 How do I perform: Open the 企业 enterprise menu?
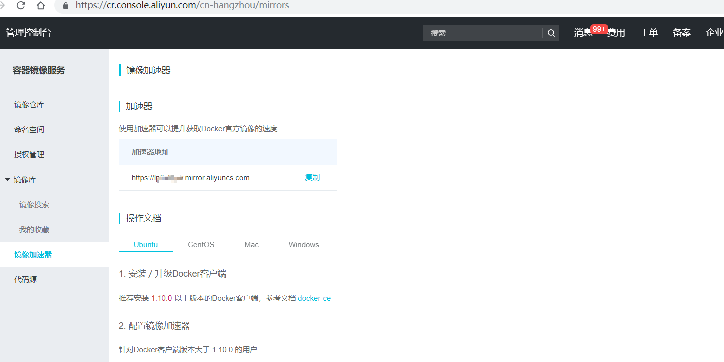pyautogui.click(x=715, y=33)
